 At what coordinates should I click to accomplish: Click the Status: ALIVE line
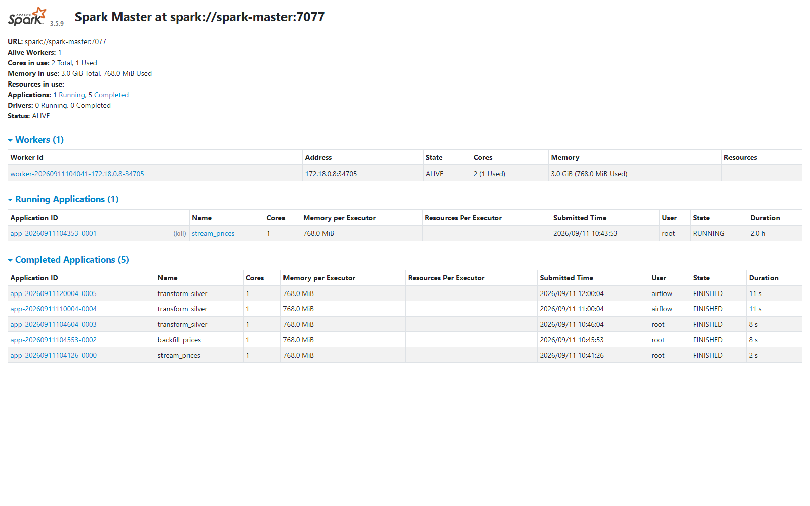click(x=29, y=116)
